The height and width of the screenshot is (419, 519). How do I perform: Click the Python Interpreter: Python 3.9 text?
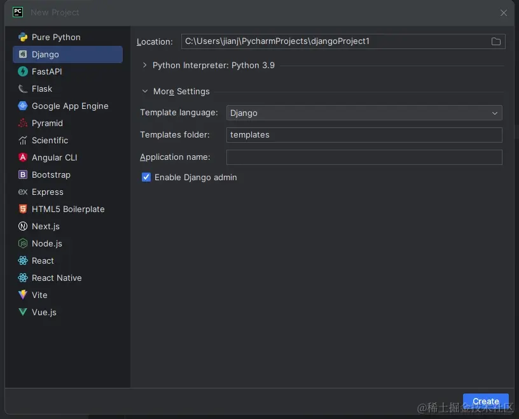click(x=214, y=66)
